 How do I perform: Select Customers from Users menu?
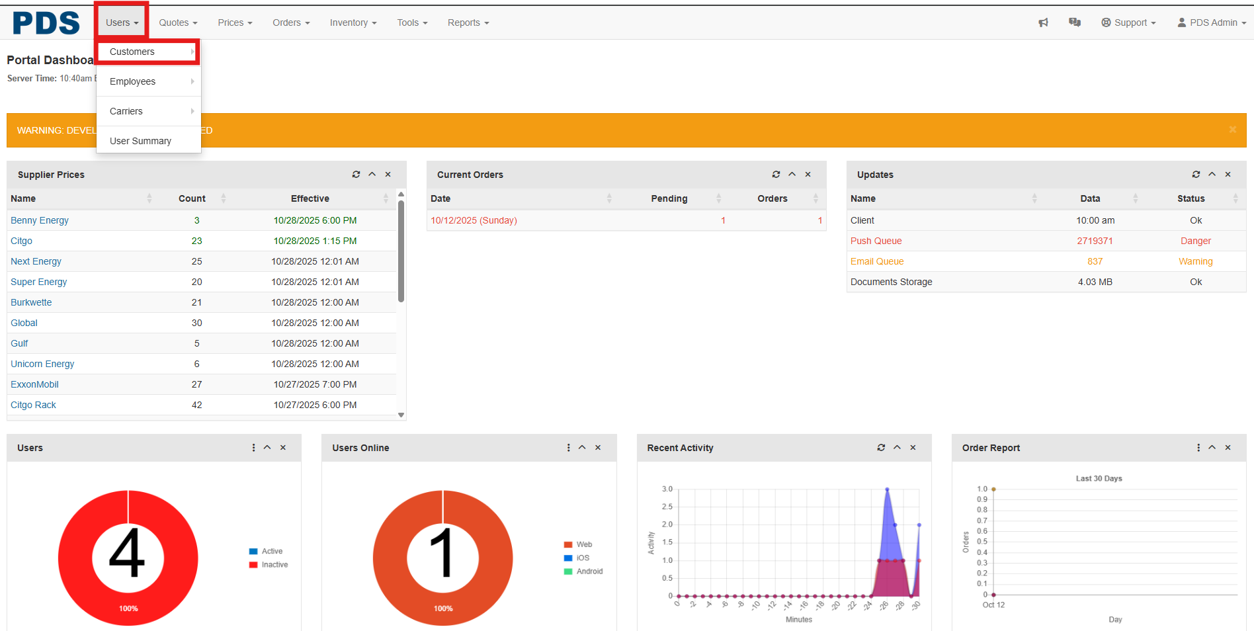pos(132,52)
